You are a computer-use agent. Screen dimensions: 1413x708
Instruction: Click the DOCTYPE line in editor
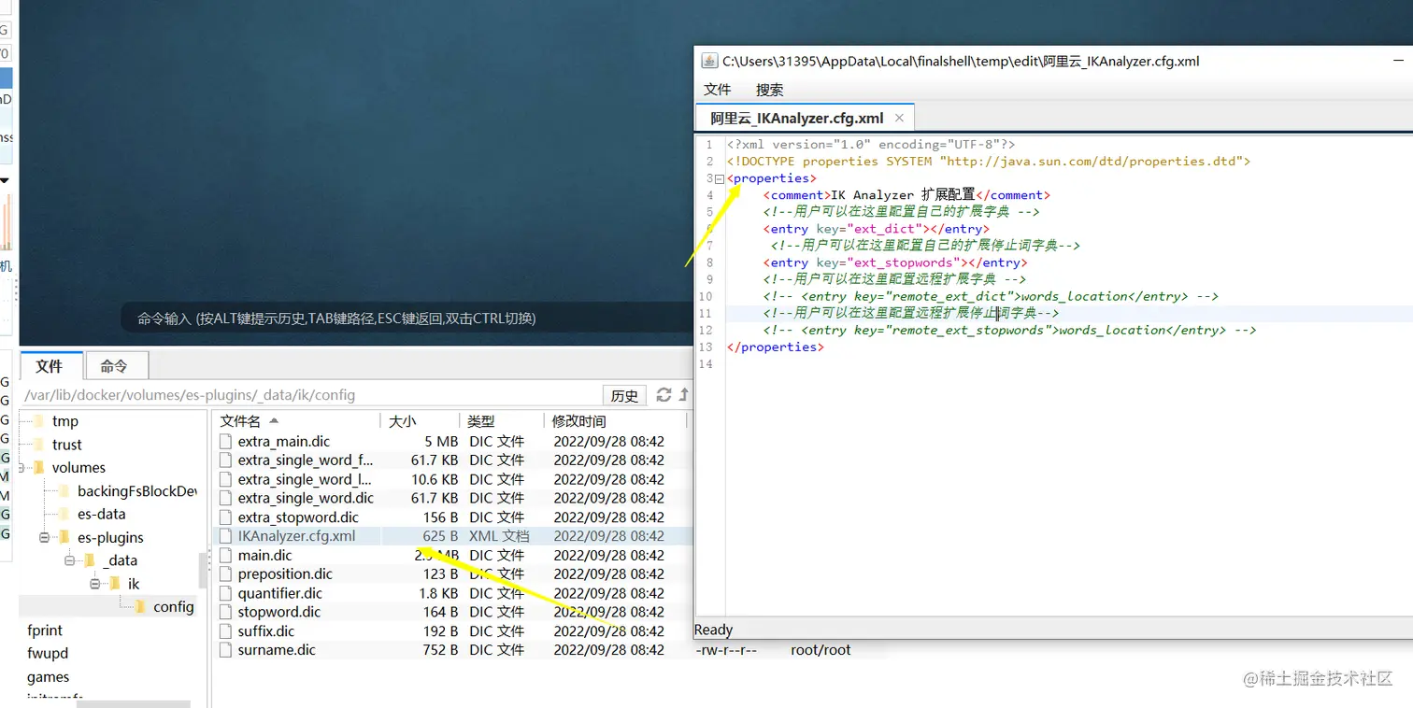[x=989, y=162]
